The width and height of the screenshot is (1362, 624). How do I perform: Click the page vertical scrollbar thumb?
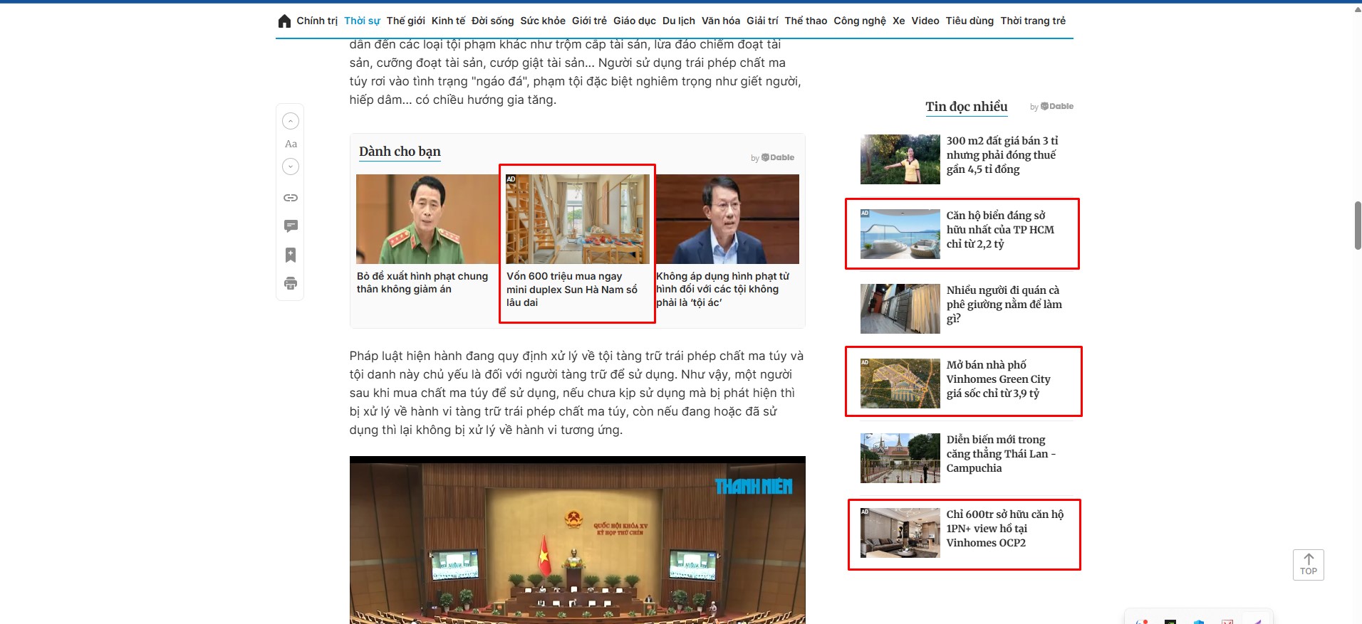click(1358, 226)
